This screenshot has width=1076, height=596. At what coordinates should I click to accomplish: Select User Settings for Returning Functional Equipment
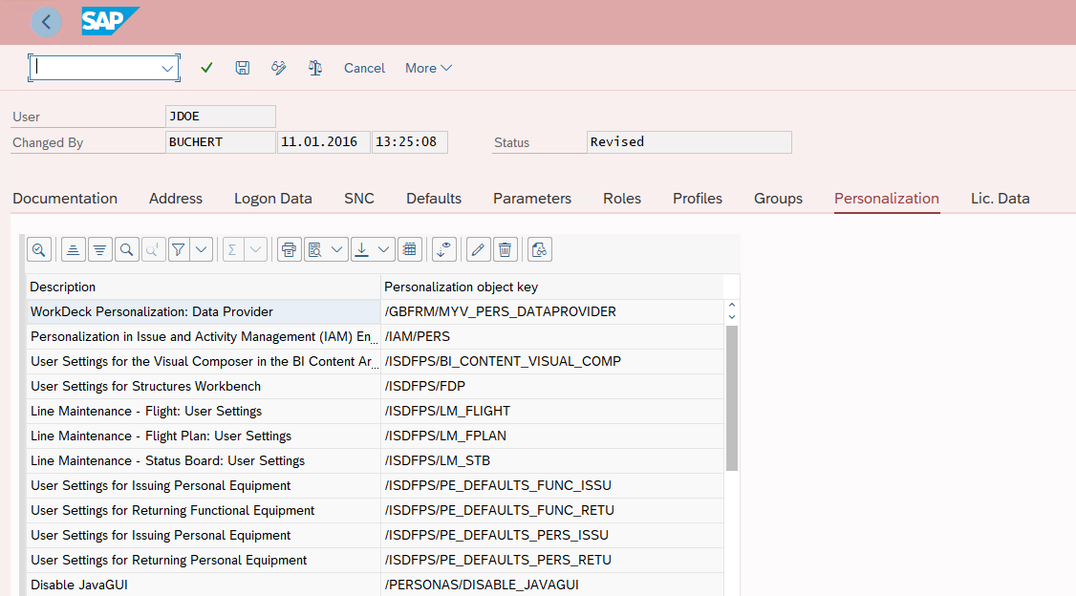click(x=204, y=510)
